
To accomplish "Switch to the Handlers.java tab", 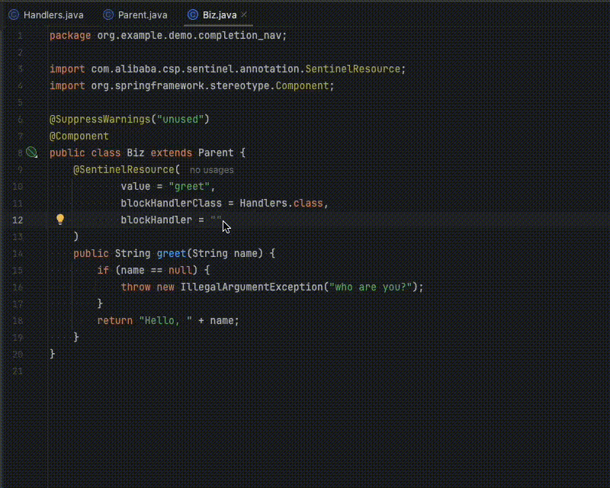I will pos(53,14).
